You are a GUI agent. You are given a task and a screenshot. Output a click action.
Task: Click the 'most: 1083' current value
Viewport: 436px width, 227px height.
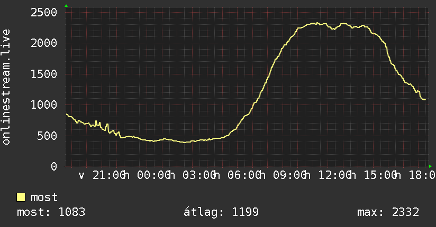pos(51,212)
